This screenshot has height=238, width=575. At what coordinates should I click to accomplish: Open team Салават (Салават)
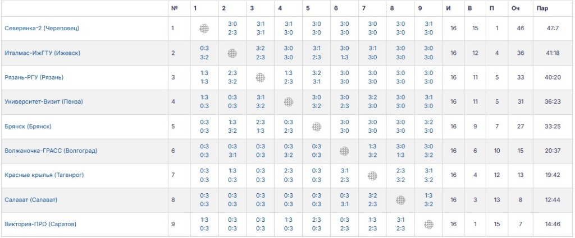[x=30, y=200]
